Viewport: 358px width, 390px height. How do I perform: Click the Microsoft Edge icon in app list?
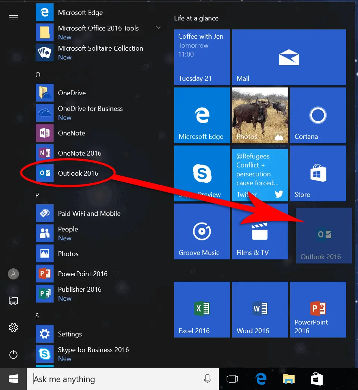[45, 12]
